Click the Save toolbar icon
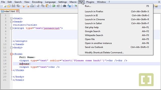Screen dimensions: 161x90 (x=13, y=6)
